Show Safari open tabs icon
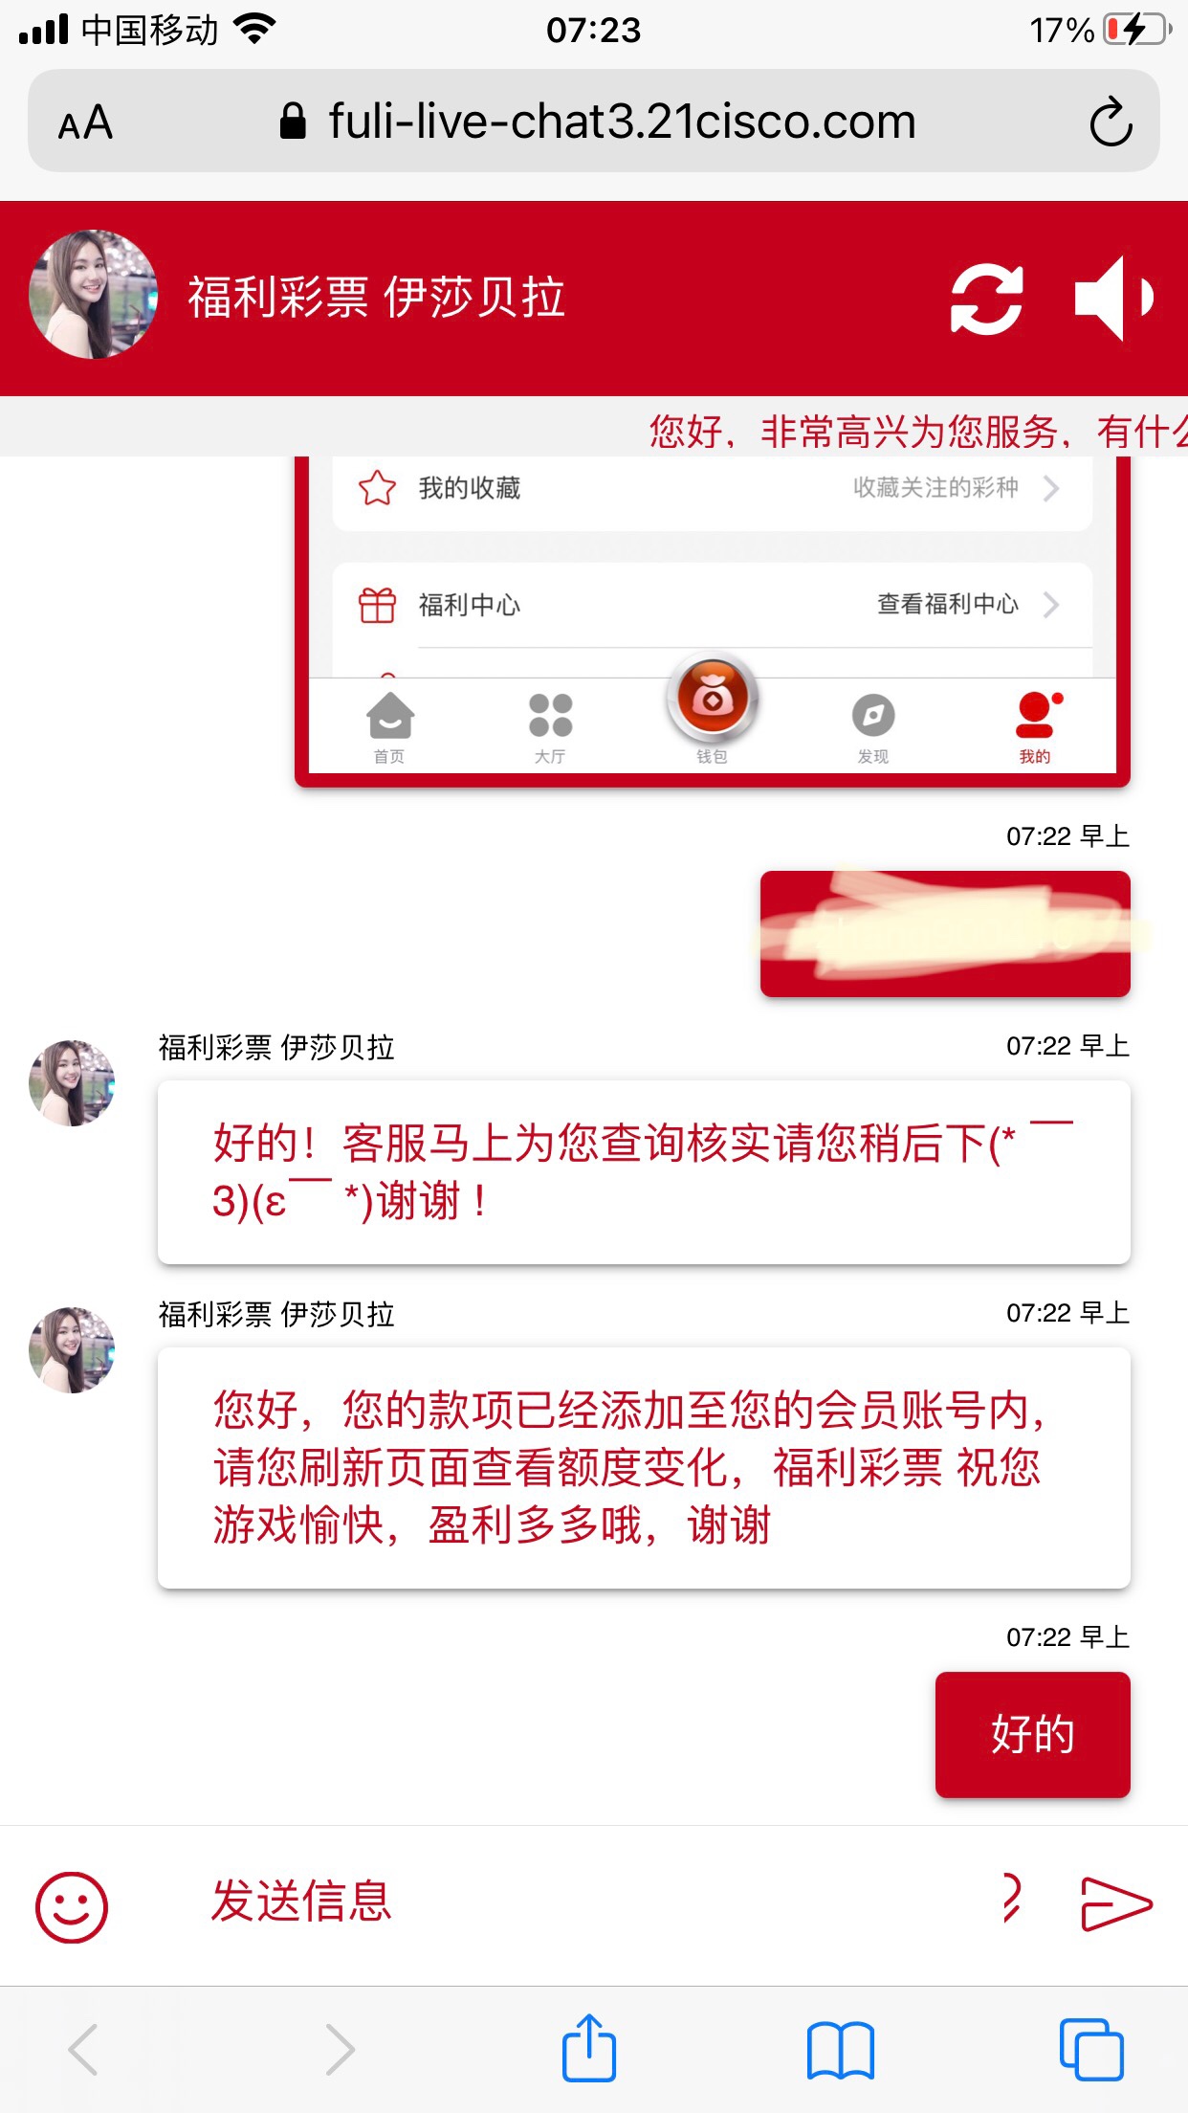This screenshot has width=1188, height=2113. pyautogui.click(x=1091, y=2049)
